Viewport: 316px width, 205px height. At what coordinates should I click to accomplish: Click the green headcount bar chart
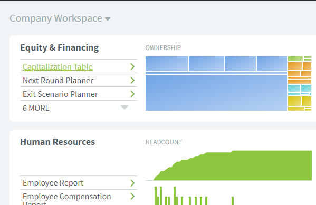[194, 196]
